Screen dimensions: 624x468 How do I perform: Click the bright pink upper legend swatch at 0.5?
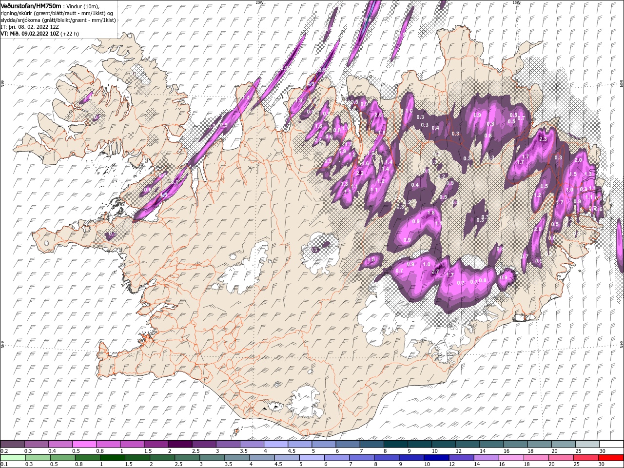[x=84, y=444]
